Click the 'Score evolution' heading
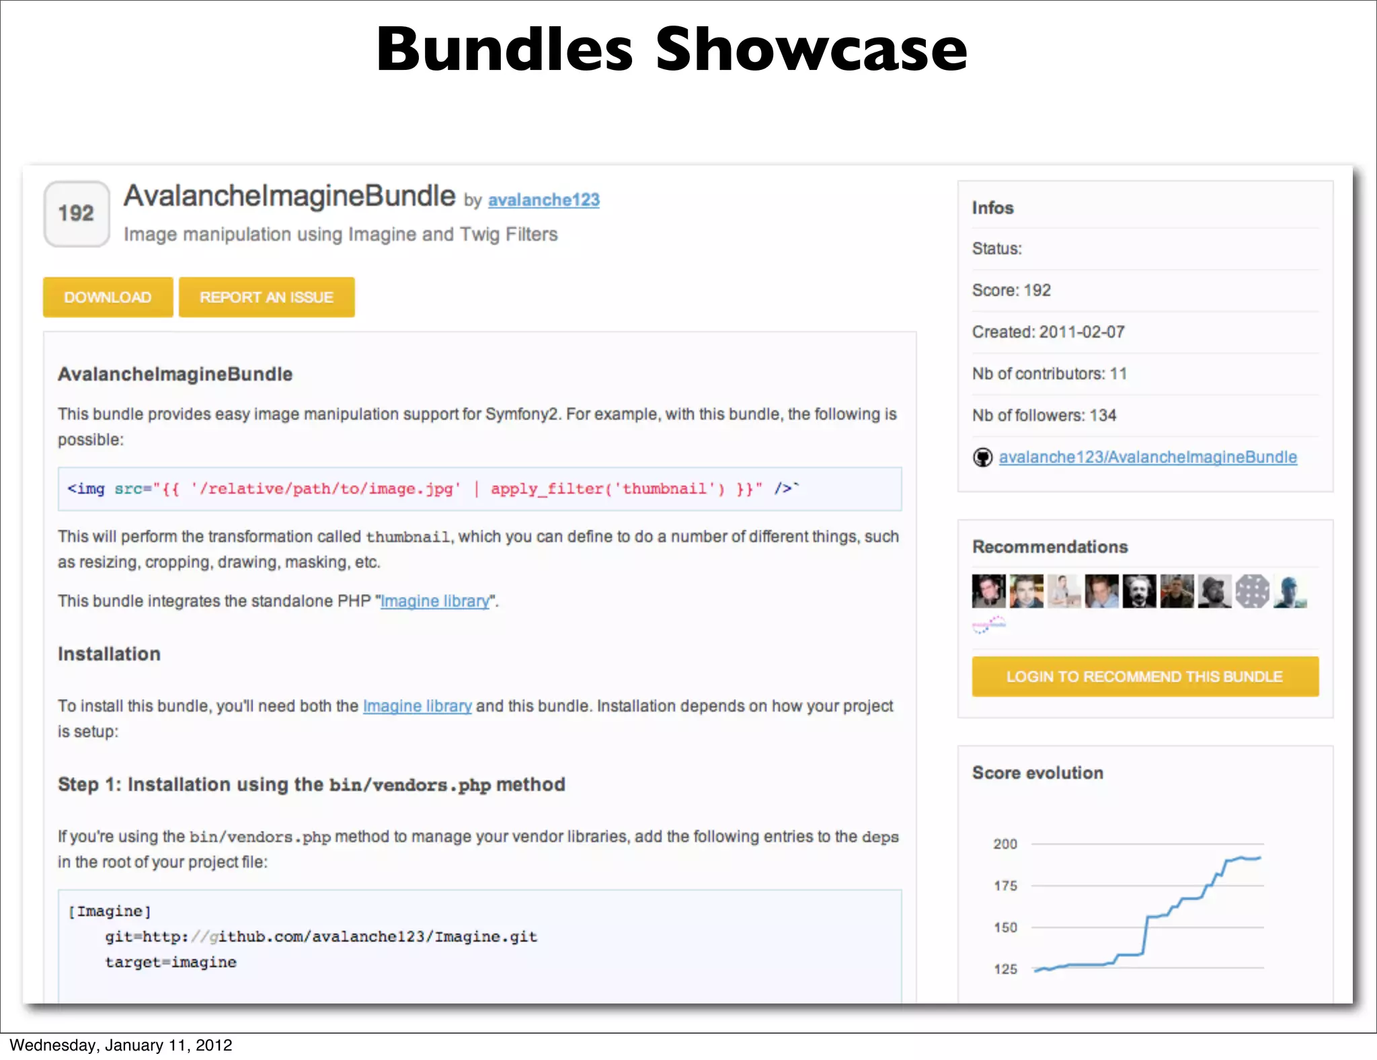1377x1060 pixels. (x=1037, y=773)
